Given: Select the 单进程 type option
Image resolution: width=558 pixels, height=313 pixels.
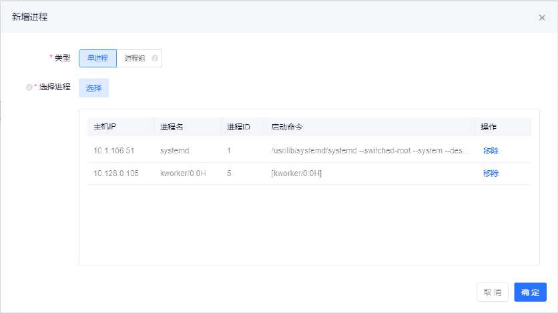Looking at the screenshot, I should 97,58.
